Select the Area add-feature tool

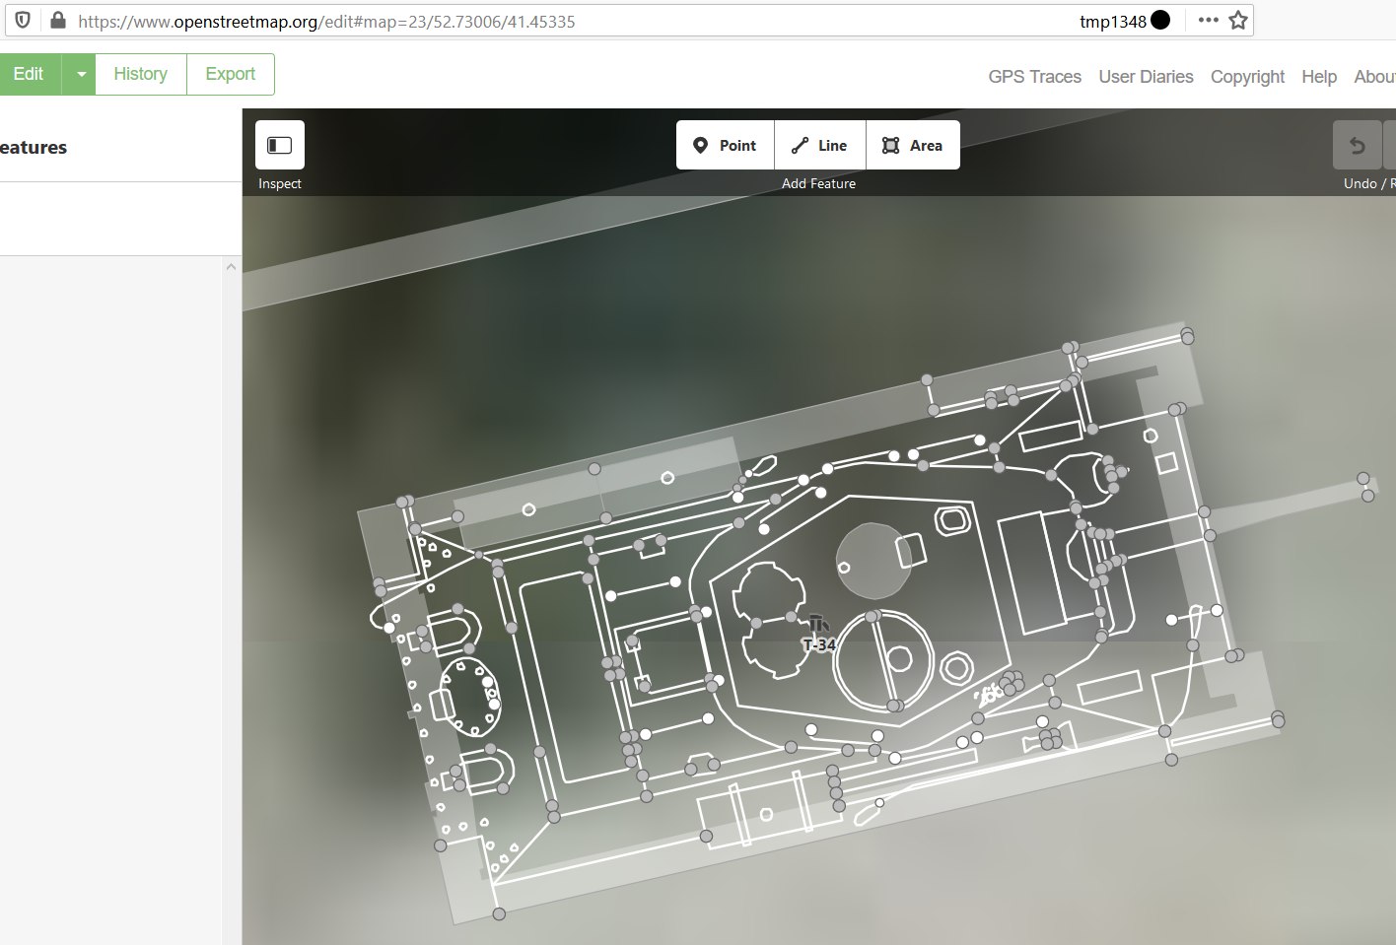[x=913, y=145]
